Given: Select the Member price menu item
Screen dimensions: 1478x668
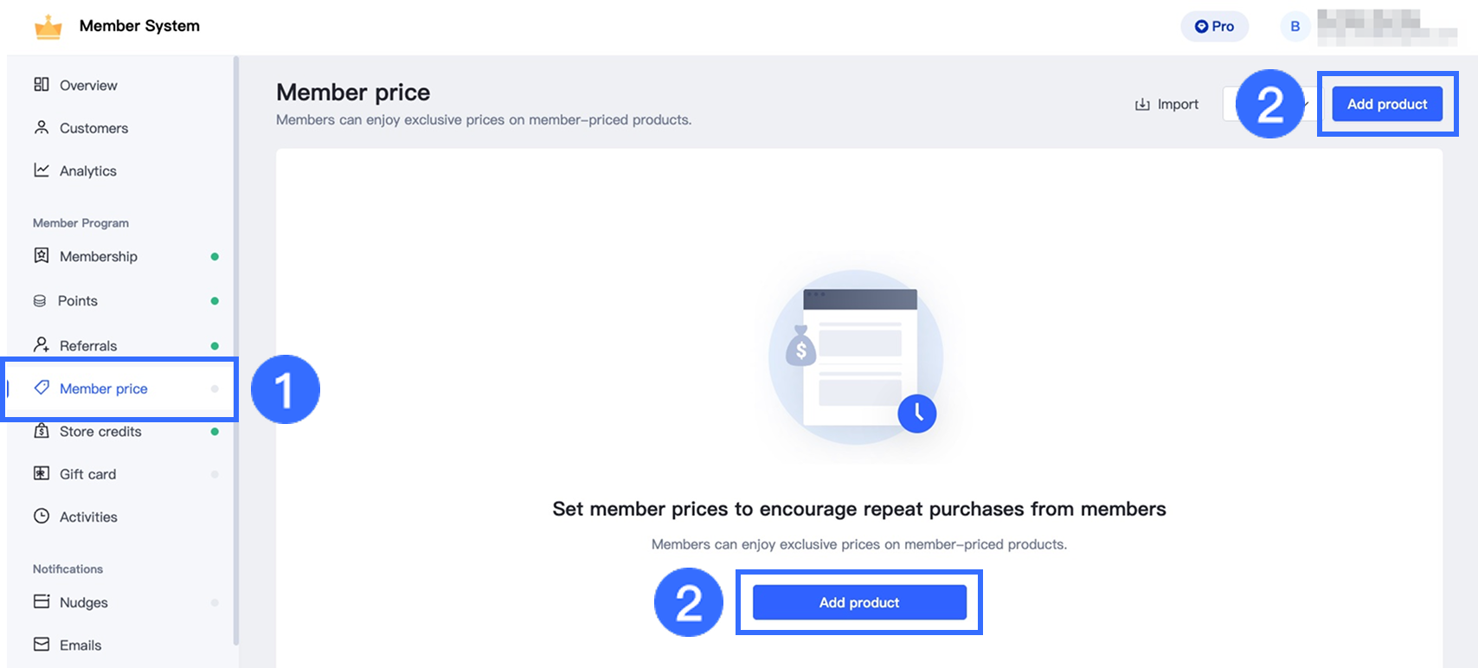Looking at the screenshot, I should click(104, 389).
